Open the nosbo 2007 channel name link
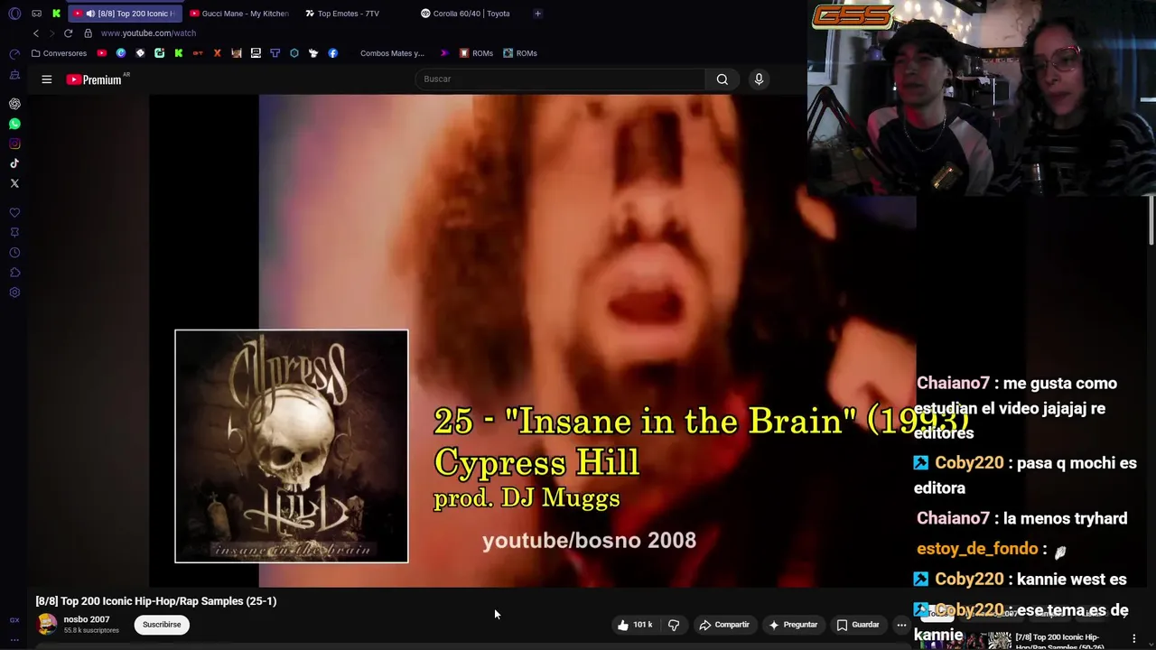Viewport: 1156px width, 650px height. point(87,619)
